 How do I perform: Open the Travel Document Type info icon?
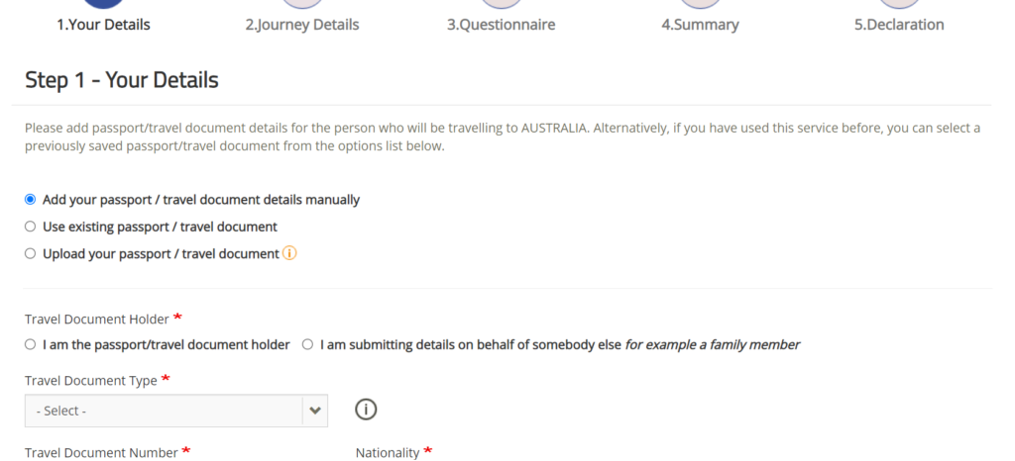tap(366, 410)
